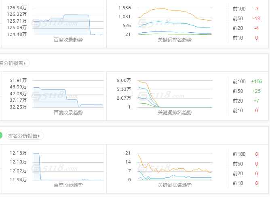Screen dimensions: 270x197
Task: Open the partially visible middle 名分析报告 button
Action: pos(14,63)
